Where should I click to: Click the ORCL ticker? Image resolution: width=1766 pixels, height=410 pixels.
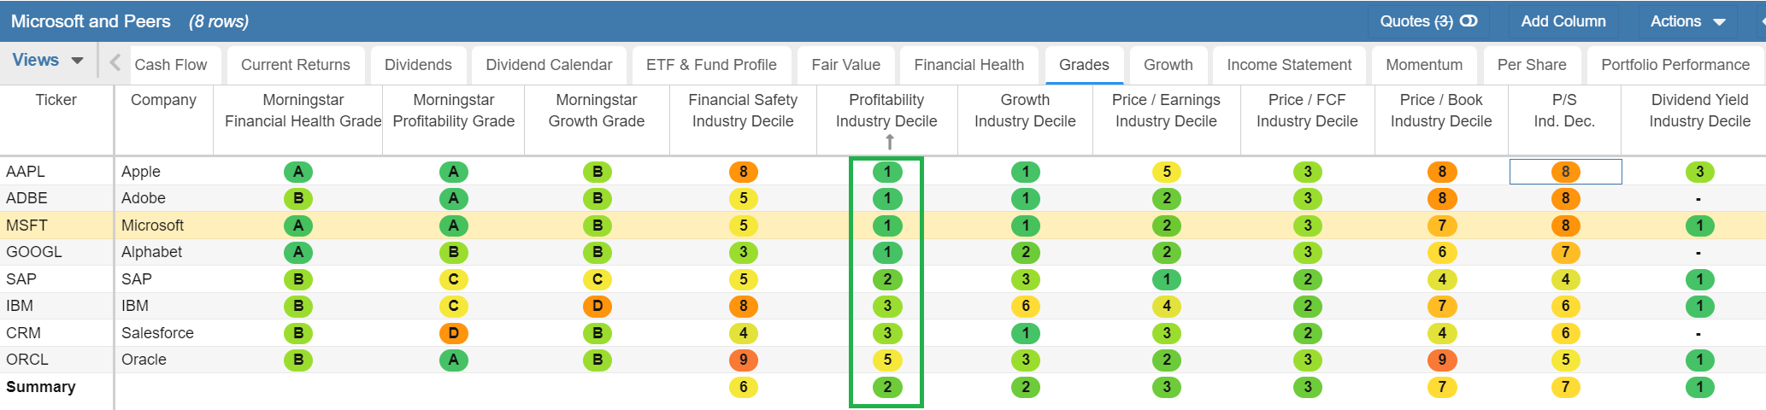[x=27, y=360]
